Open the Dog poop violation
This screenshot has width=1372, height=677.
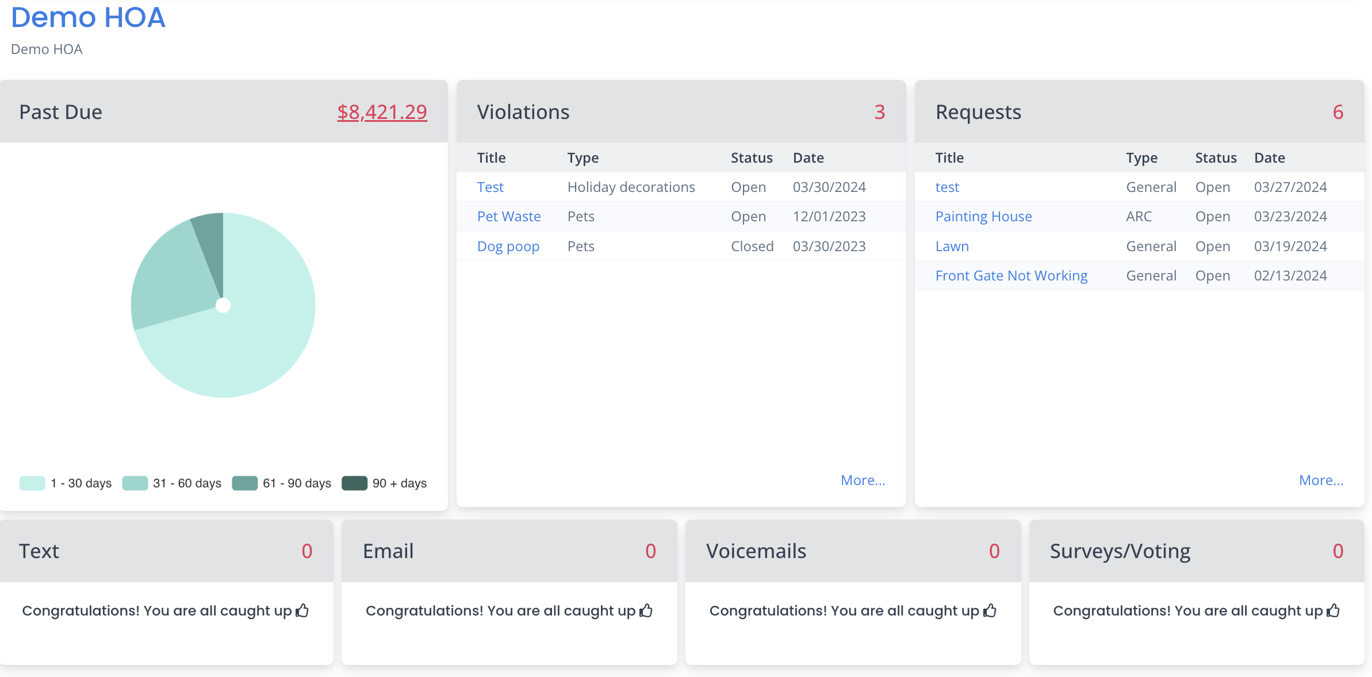click(508, 247)
